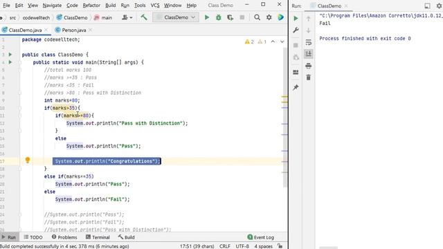Image resolution: width=443 pixels, height=249 pixels.
Task: Click the Run panel window layout icon
Action: tap(428, 6)
